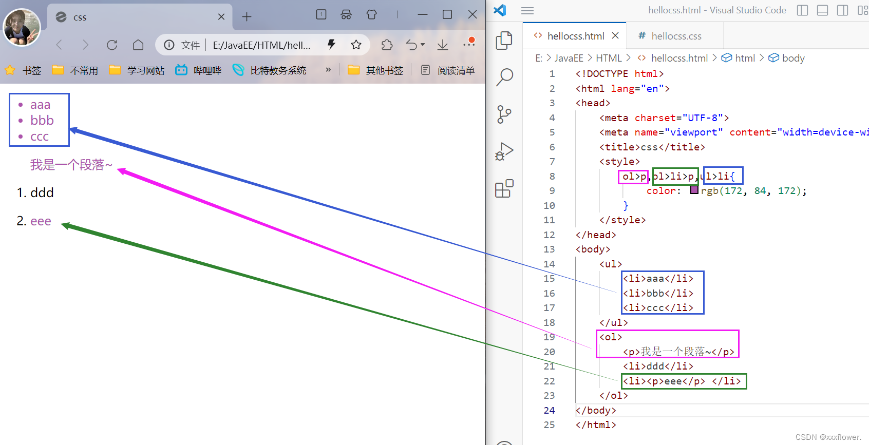Open the Explorer view in VS Code
869x445 pixels.
coord(504,41)
